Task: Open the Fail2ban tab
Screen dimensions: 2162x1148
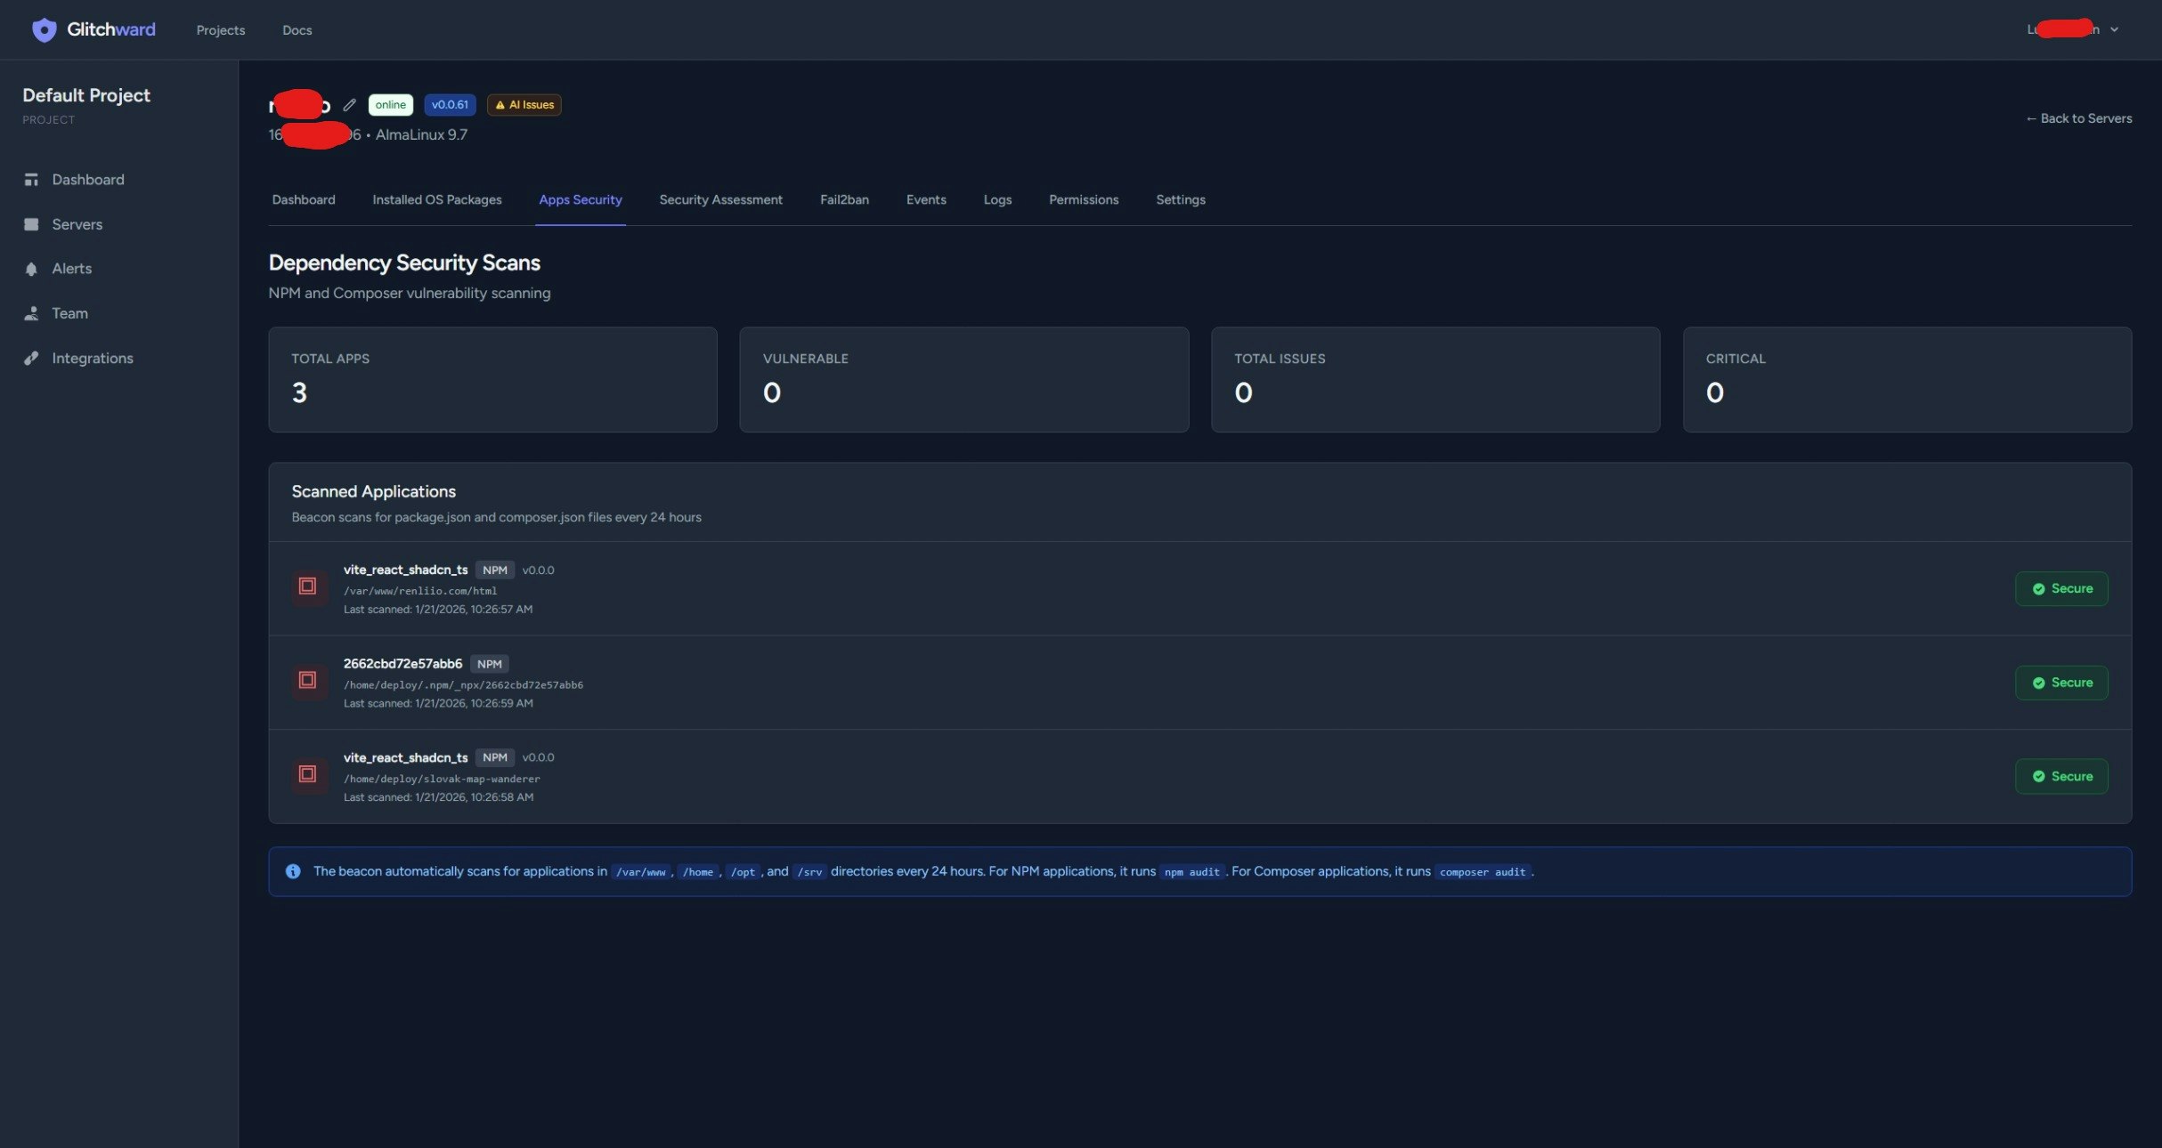Action: (x=843, y=199)
